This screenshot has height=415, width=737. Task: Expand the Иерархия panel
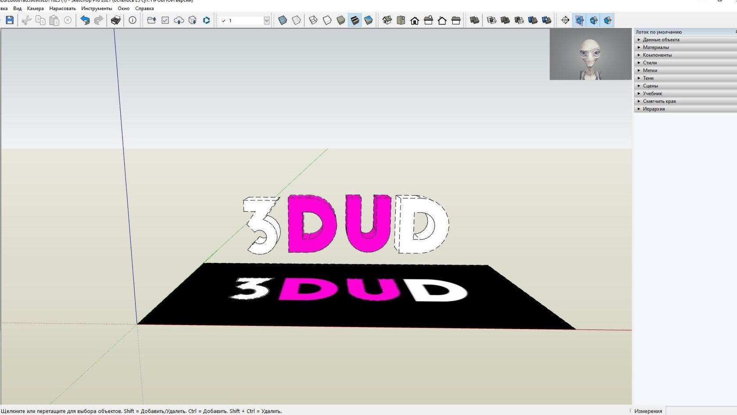coord(685,109)
